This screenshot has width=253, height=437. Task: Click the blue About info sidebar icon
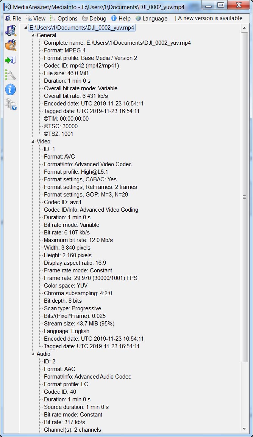pos(11,90)
